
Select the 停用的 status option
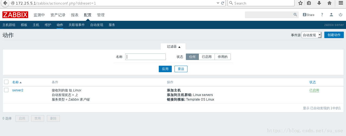[x=223, y=57]
